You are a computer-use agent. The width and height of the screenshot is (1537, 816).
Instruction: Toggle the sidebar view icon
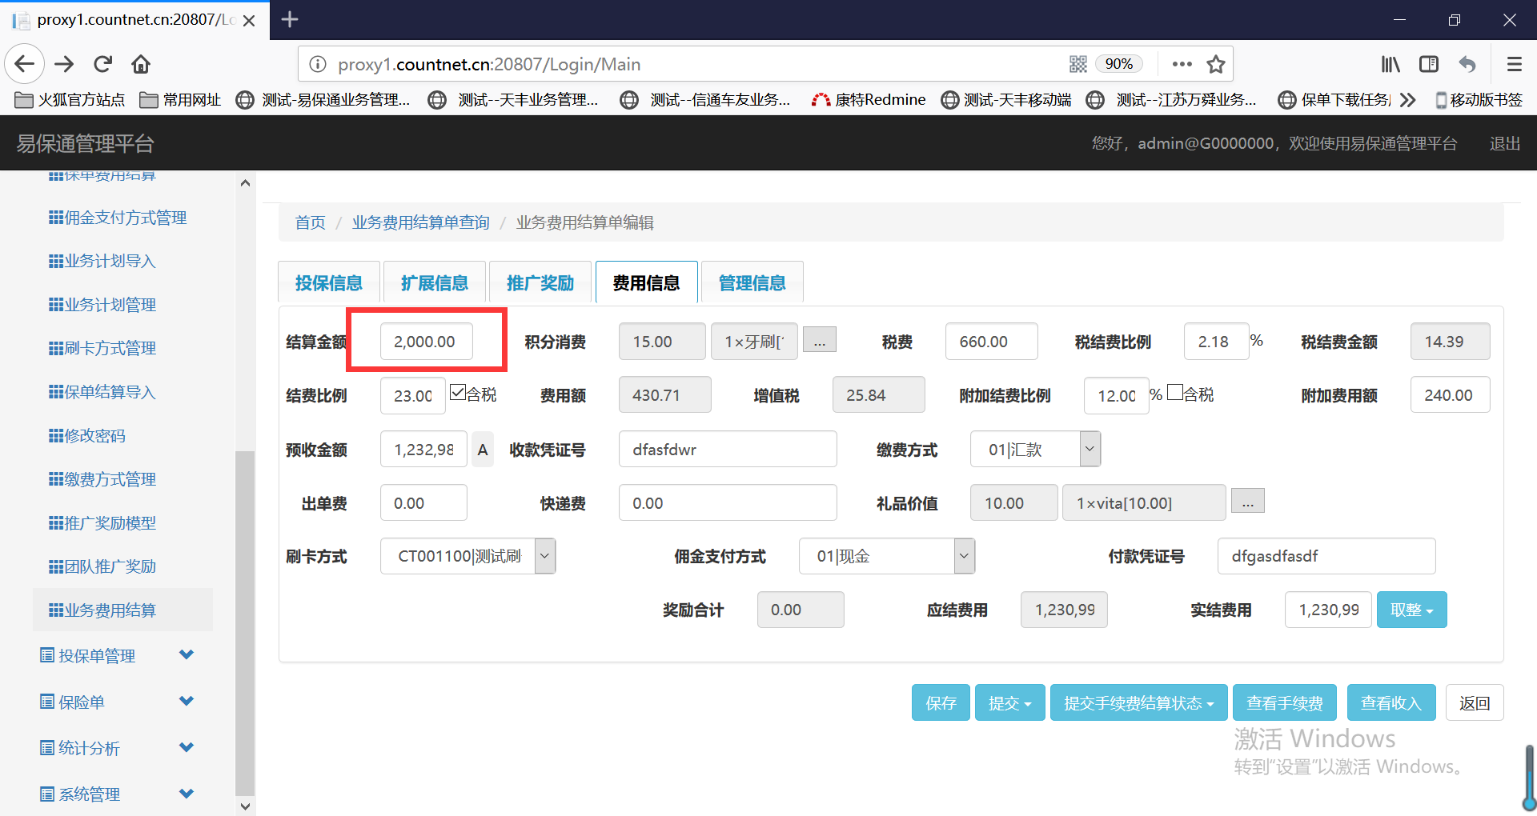(x=1429, y=64)
